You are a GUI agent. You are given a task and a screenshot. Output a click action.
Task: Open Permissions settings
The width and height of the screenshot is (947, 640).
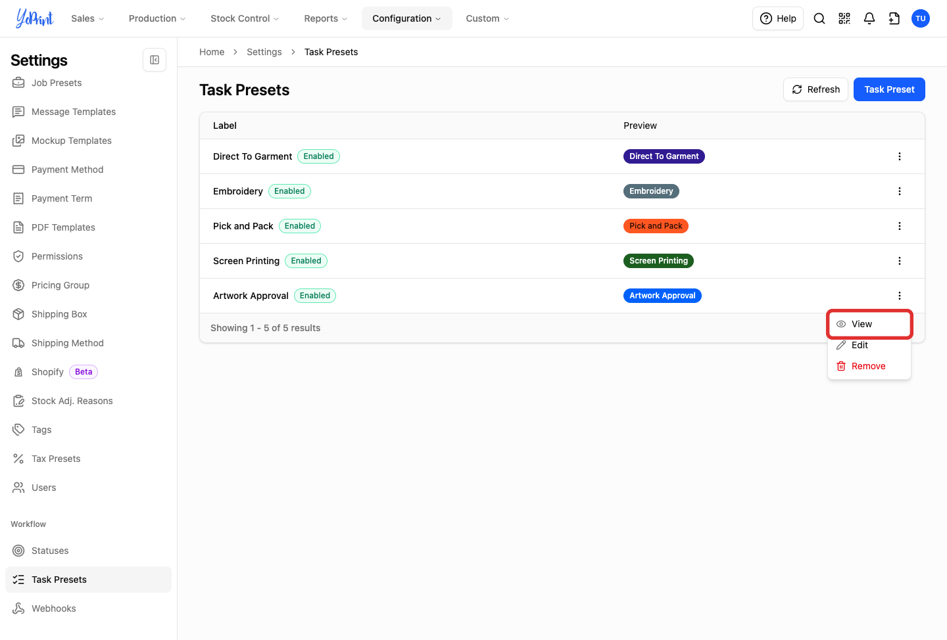tap(88, 256)
